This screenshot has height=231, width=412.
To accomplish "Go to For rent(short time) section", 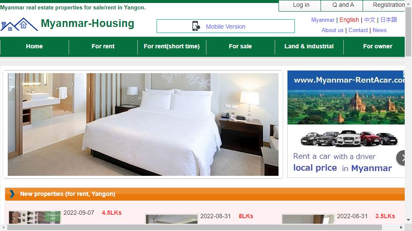I will (172, 46).
